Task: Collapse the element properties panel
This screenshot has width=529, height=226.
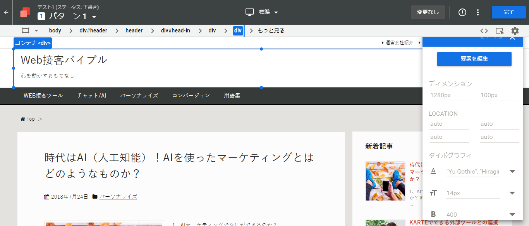Action: tap(512, 37)
